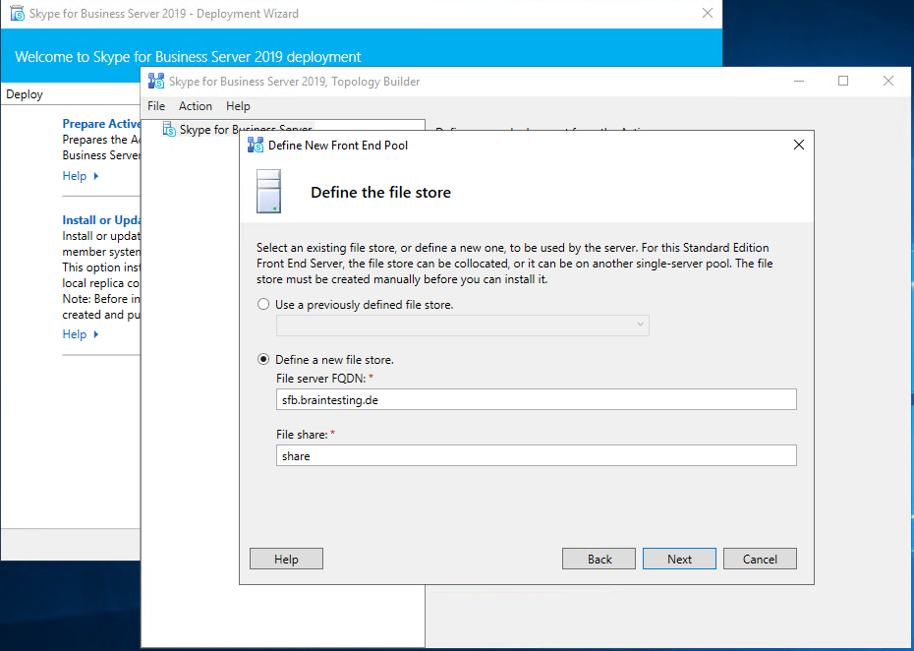Click the File share input field
The height and width of the screenshot is (651, 914).
point(537,456)
